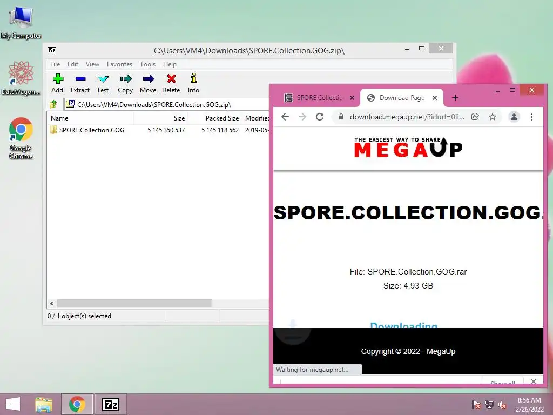Sort by the Packed Size column header
Screen dimensions: 553x415
214,118
